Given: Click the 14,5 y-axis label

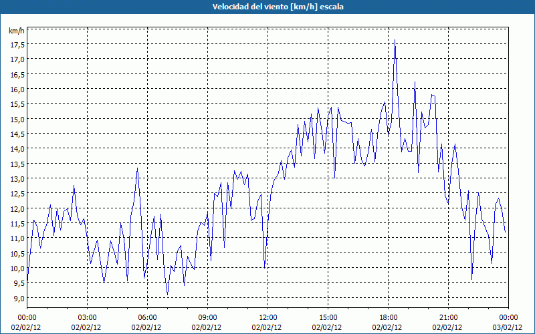Looking at the screenshot, I should [x=18, y=134].
